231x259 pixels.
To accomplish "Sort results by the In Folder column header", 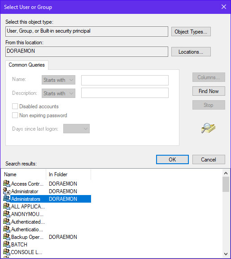I will [68, 174].
